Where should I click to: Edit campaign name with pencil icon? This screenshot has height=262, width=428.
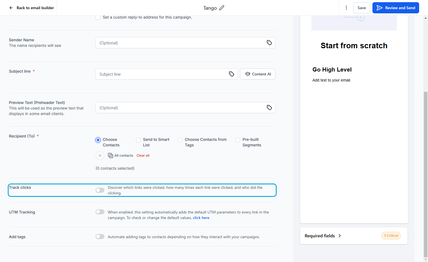pos(222,8)
